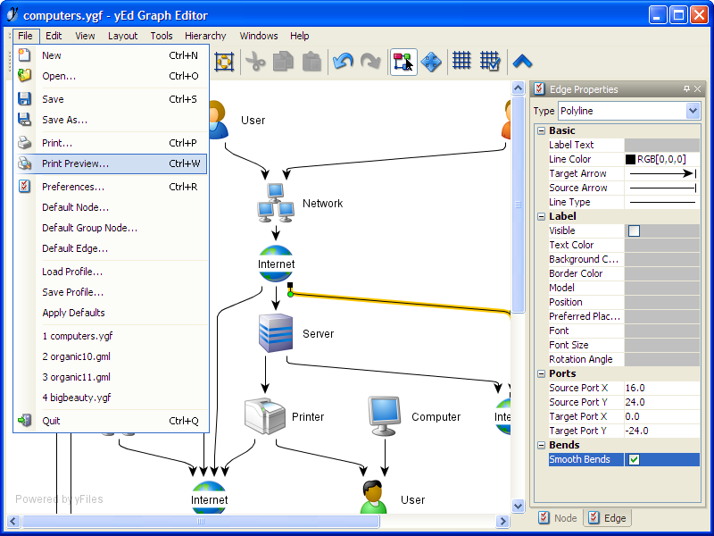Choose Default Group Node... entry
The height and width of the screenshot is (536, 714).
click(x=111, y=228)
